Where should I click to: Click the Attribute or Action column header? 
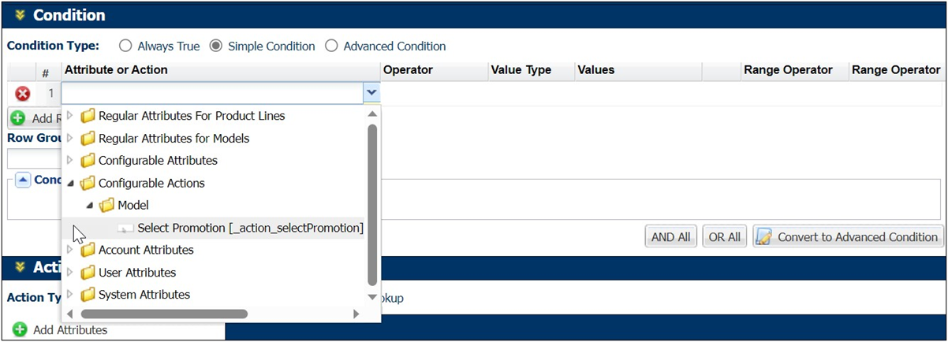(116, 69)
